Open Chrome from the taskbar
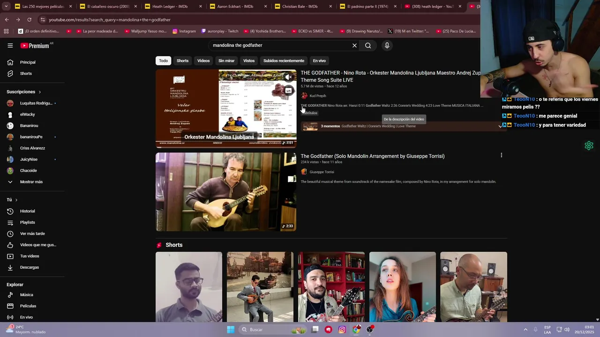The width and height of the screenshot is (600, 337). (357, 330)
